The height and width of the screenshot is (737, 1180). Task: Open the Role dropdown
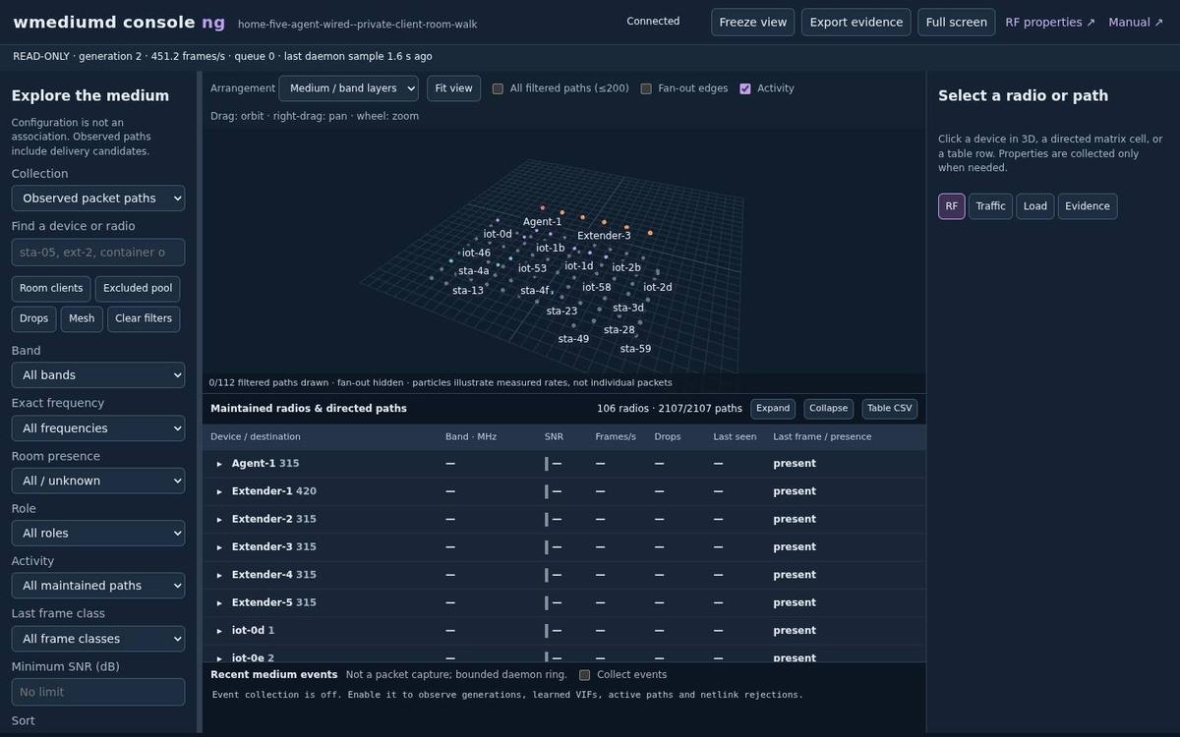point(98,534)
